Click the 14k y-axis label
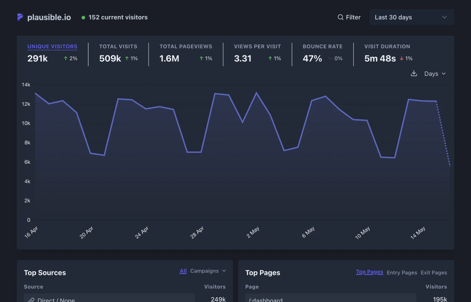The image size is (471, 302). (26, 84)
